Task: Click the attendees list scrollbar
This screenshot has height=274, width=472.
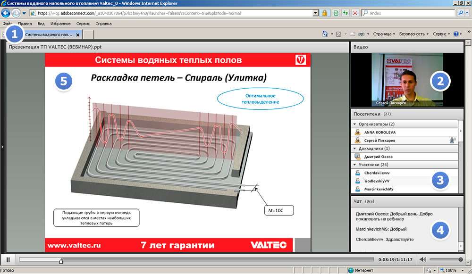Action: pos(461,157)
